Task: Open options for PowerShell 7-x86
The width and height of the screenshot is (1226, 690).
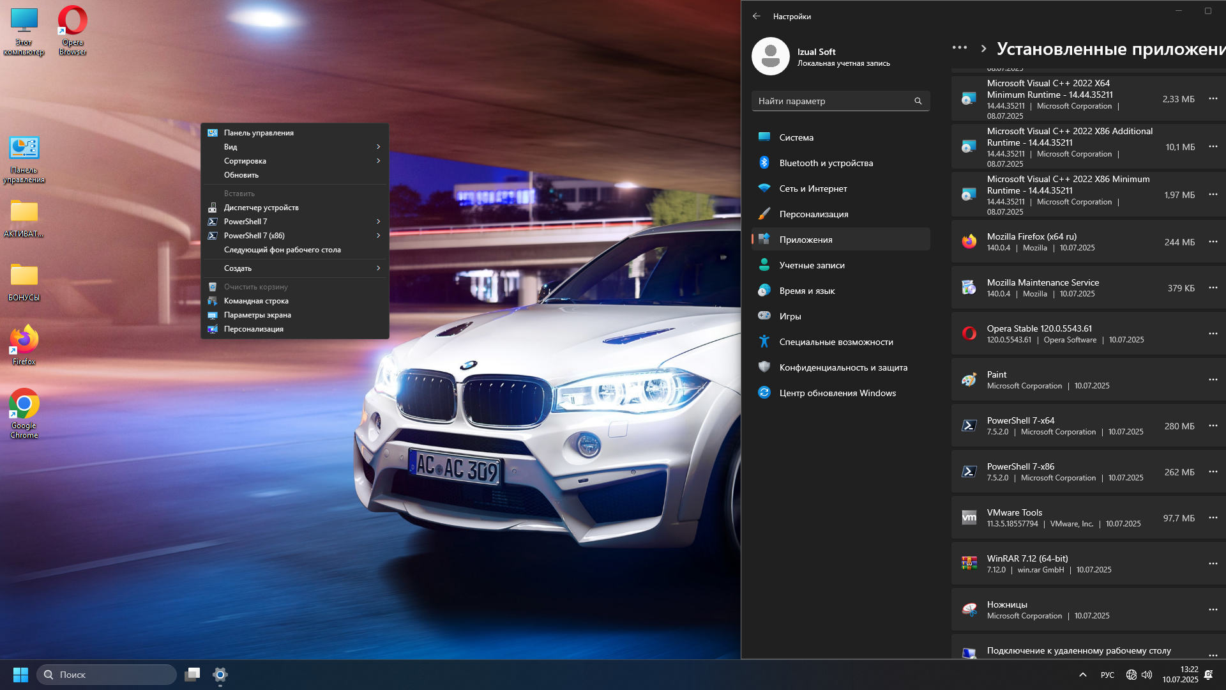Action: [x=1213, y=471]
